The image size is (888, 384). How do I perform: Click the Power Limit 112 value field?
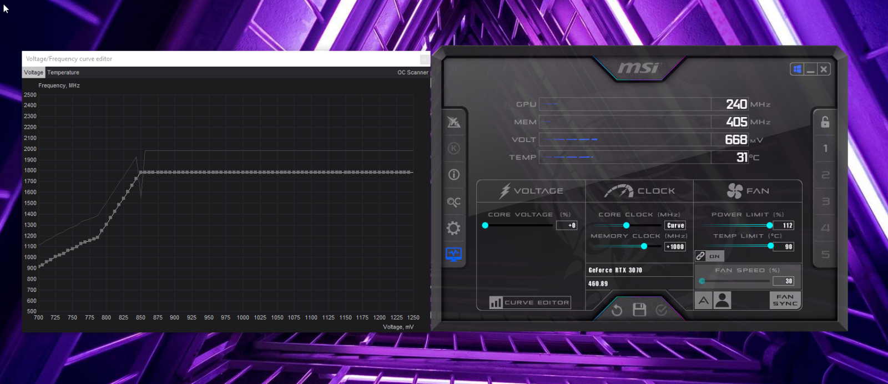pyautogui.click(x=784, y=225)
